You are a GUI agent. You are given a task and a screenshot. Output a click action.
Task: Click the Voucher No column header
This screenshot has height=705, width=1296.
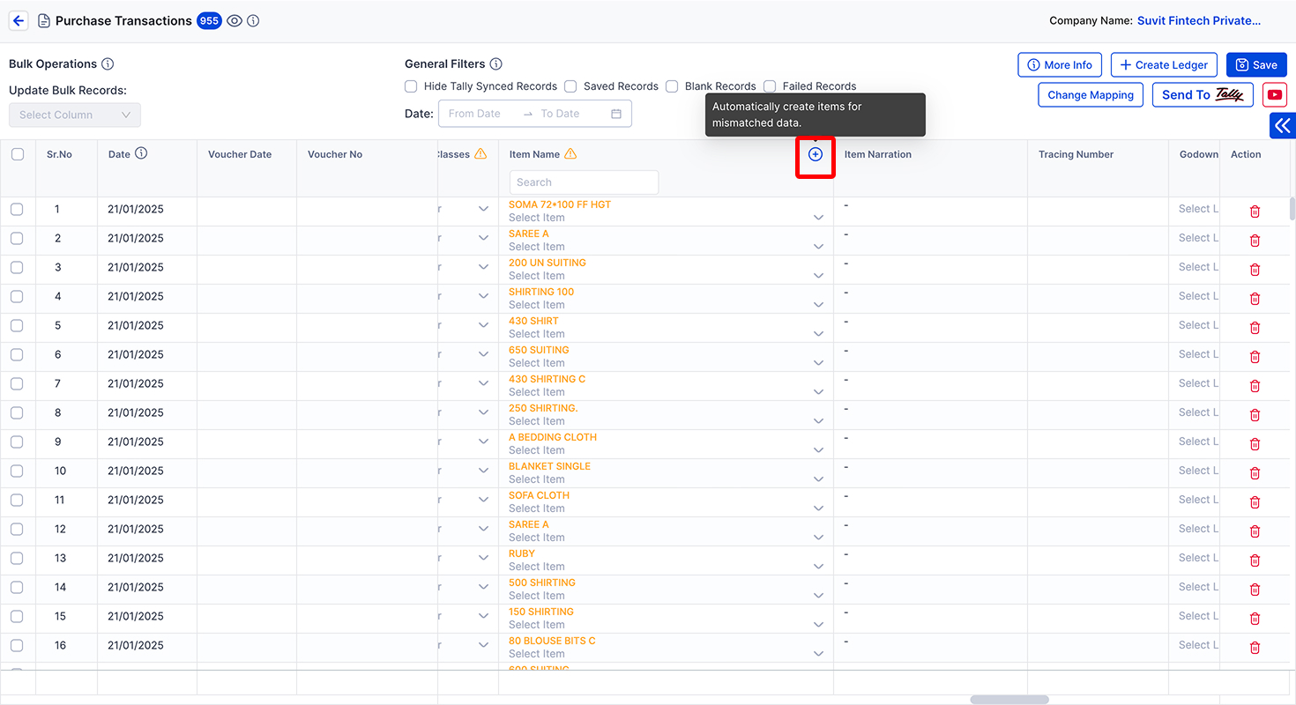click(335, 154)
